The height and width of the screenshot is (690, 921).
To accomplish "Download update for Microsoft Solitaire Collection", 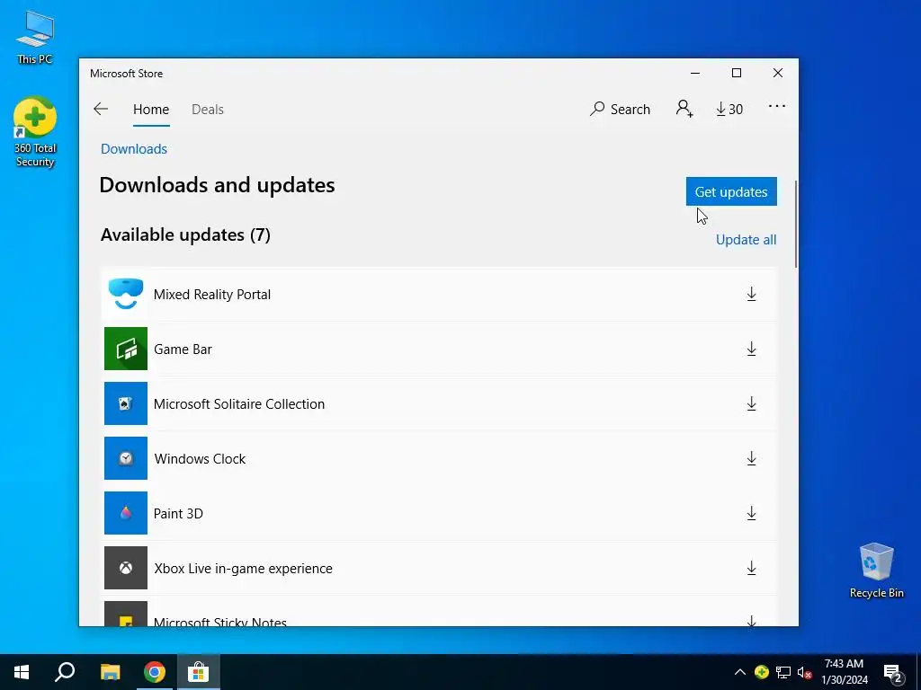I will pyautogui.click(x=751, y=403).
